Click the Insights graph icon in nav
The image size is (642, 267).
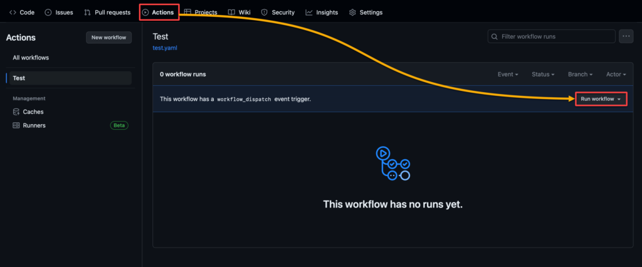coord(309,13)
